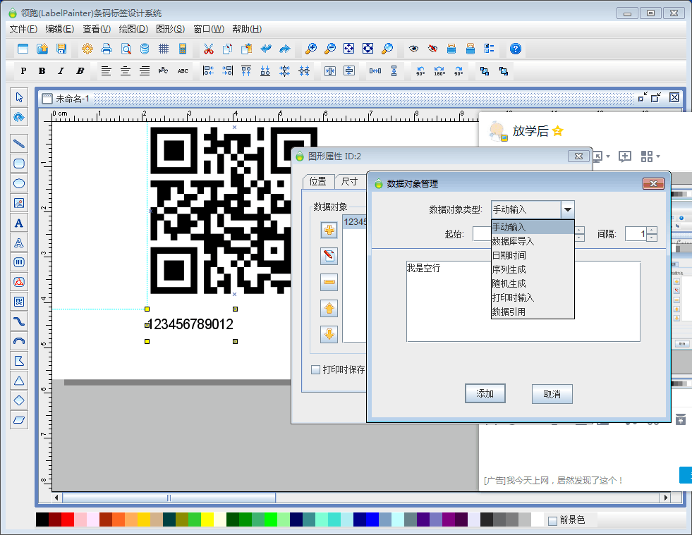Toggle italic I text formatting
Screen dimensions: 692x535
pyautogui.click(x=61, y=70)
